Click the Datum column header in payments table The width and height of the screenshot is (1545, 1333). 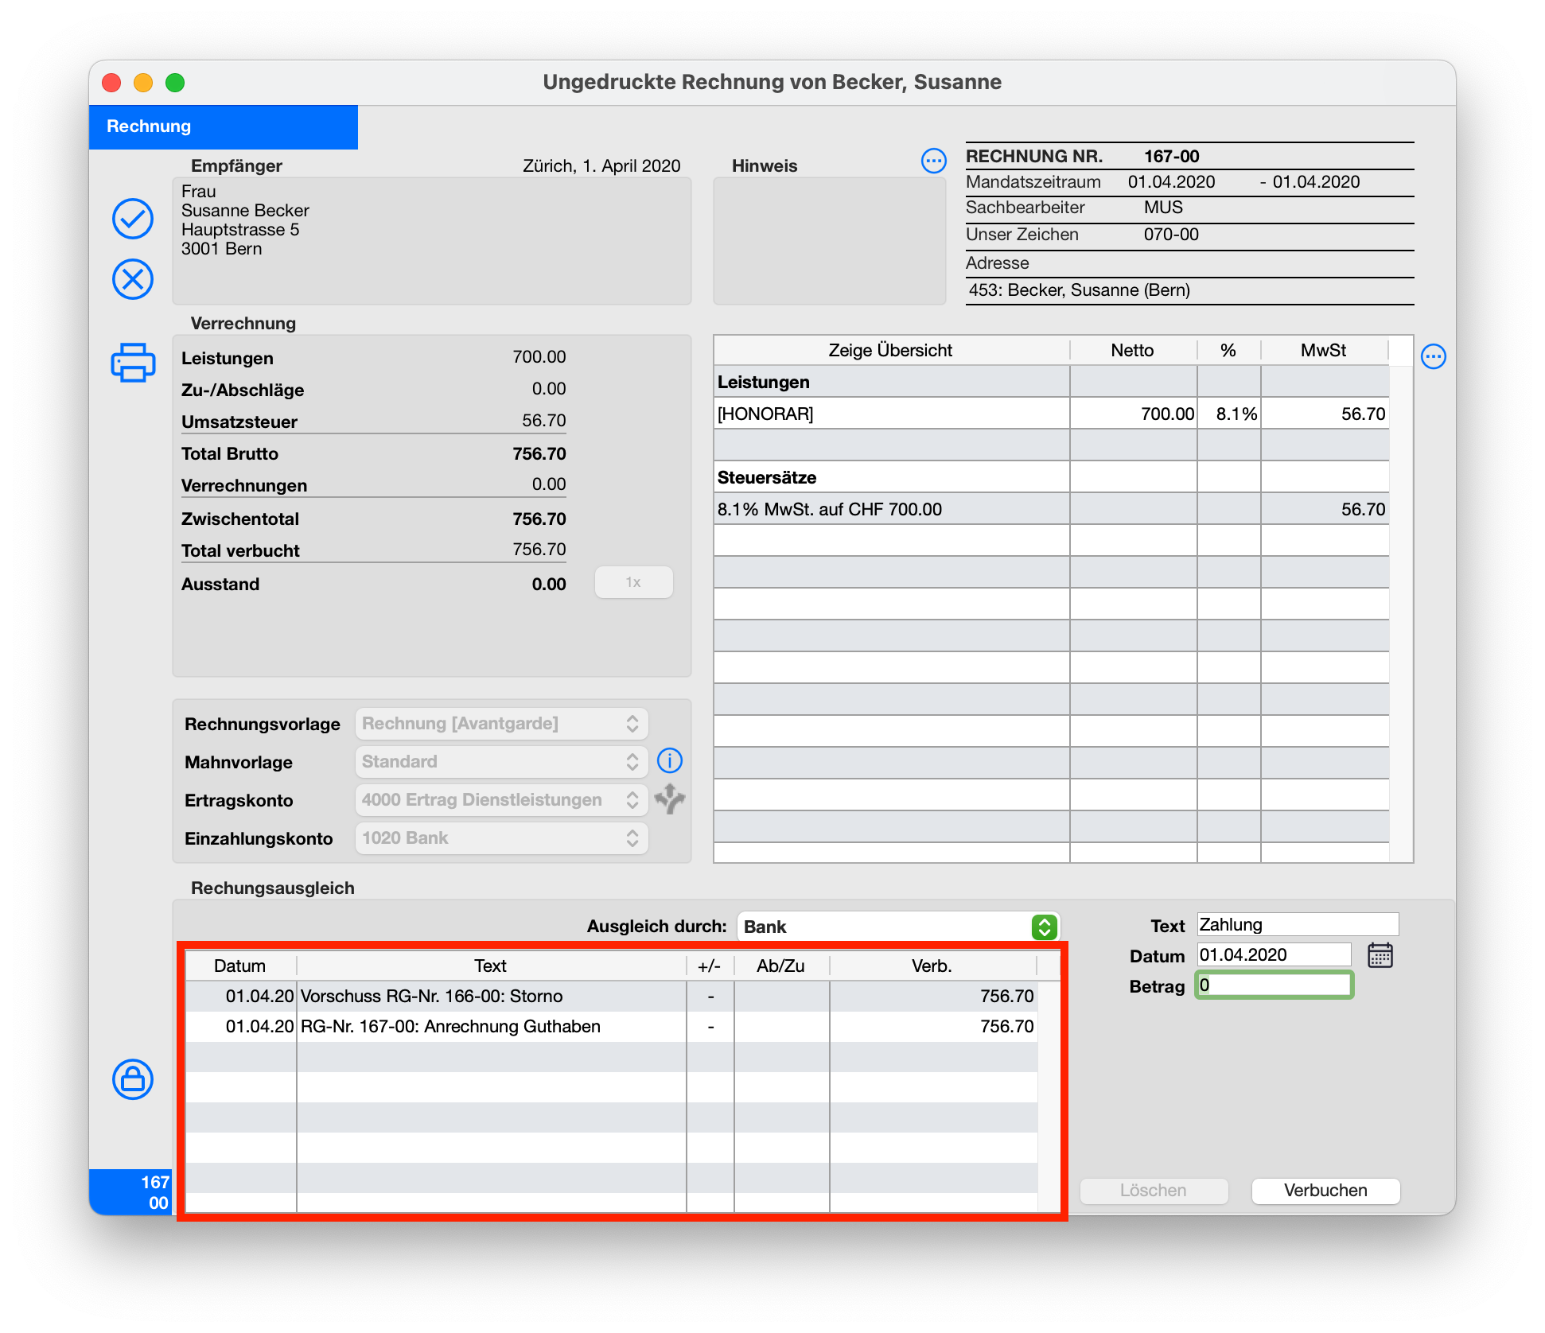click(240, 966)
